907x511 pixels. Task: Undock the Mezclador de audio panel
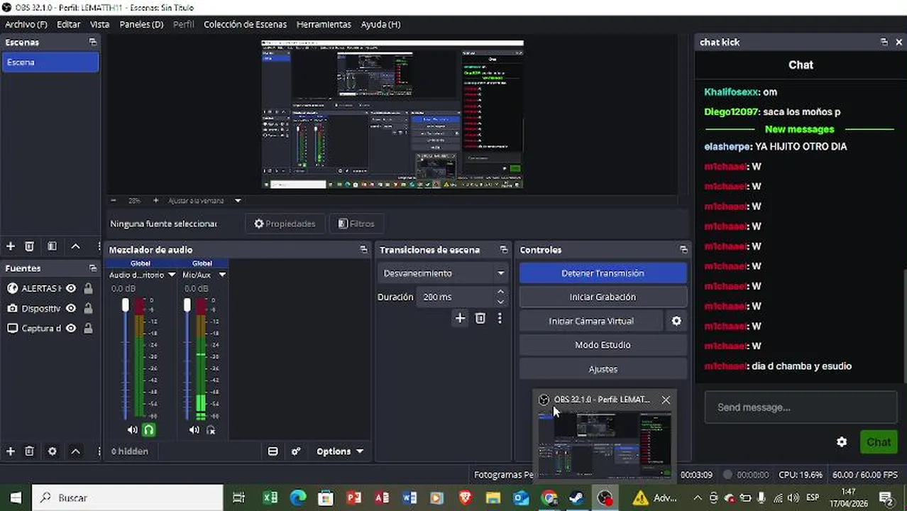point(363,250)
